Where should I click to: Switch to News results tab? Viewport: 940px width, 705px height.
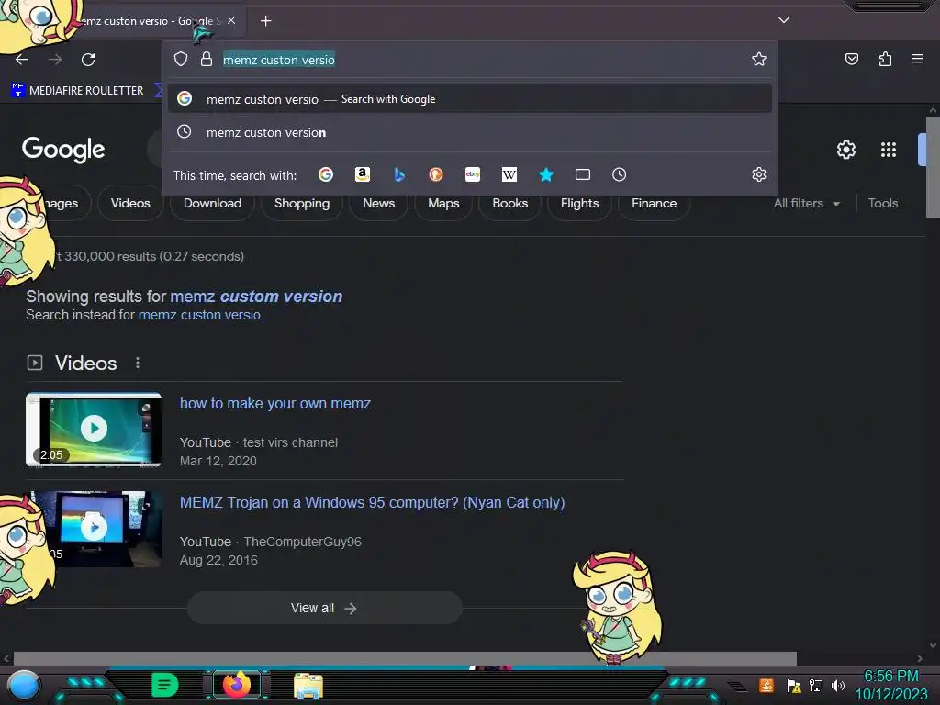tap(379, 203)
